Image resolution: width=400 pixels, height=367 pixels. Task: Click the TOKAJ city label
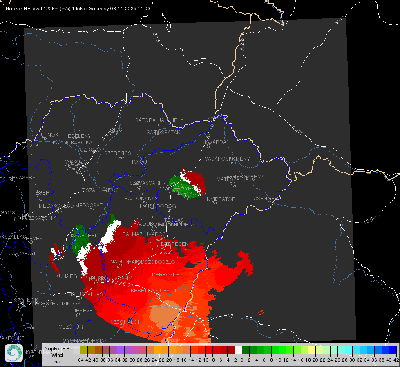(139, 162)
